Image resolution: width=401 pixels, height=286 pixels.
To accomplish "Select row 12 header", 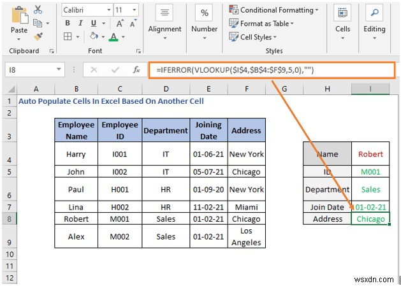I will pyautogui.click(x=10, y=278).
